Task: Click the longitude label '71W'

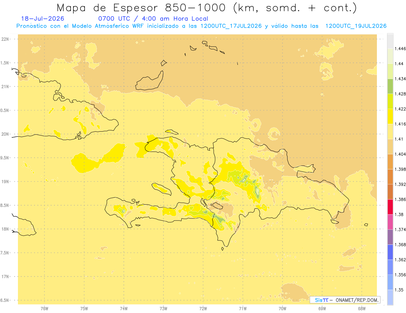Action: tap(243, 309)
